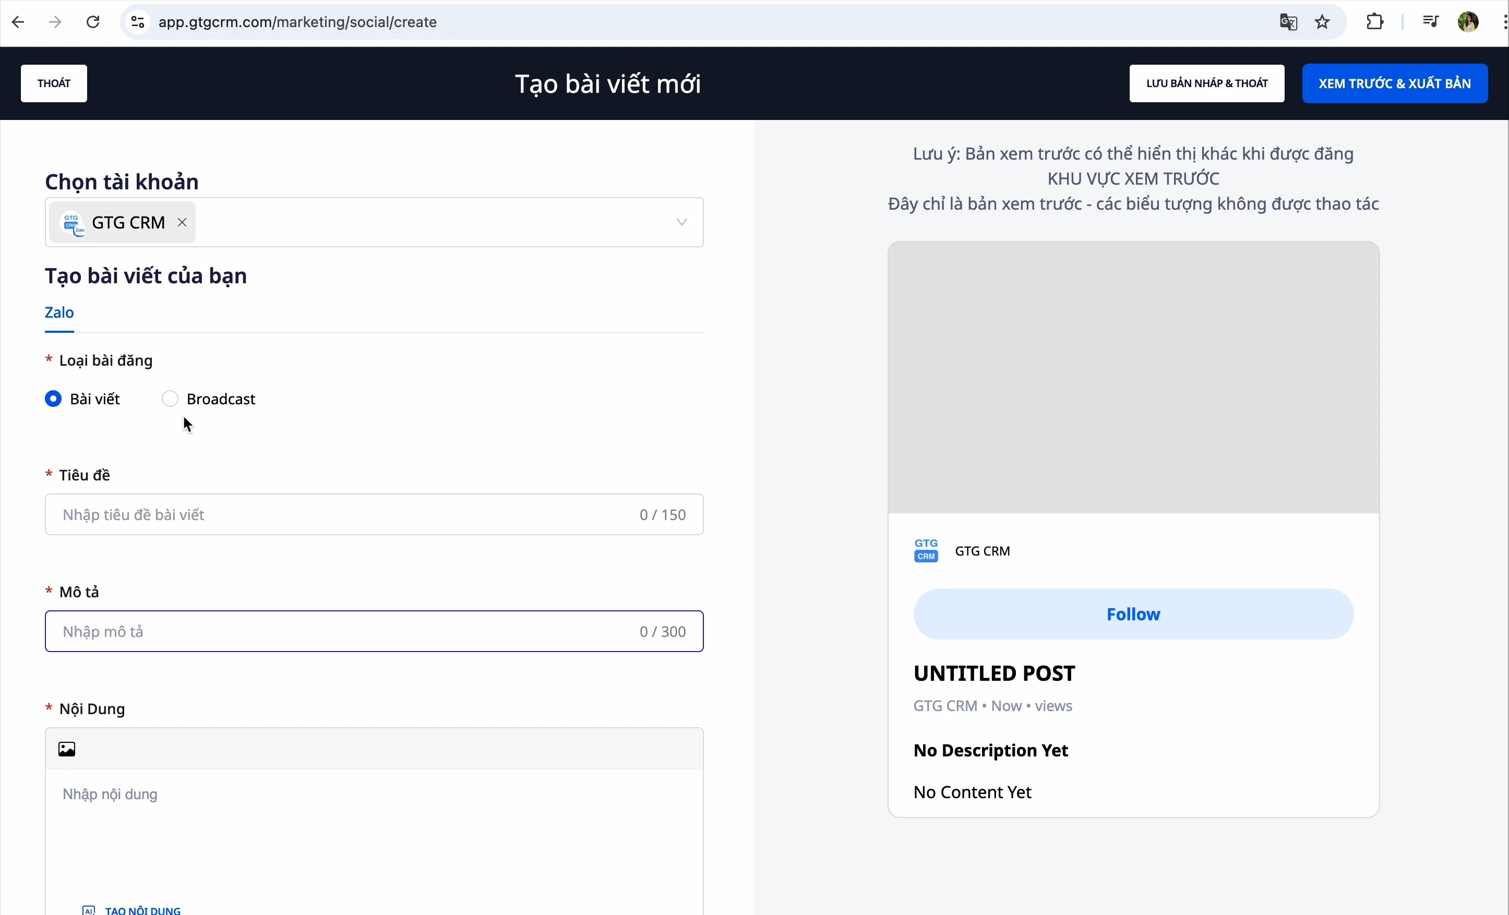1509x915 pixels.
Task: Insert image via content editor image icon
Action: [67, 749]
